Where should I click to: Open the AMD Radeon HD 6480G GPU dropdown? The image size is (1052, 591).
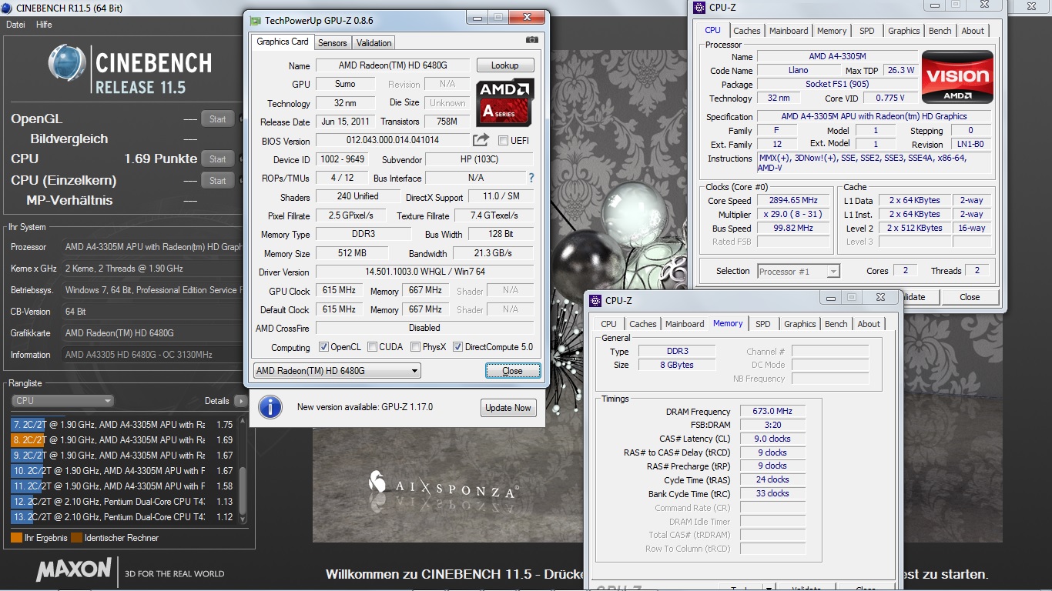click(x=337, y=371)
